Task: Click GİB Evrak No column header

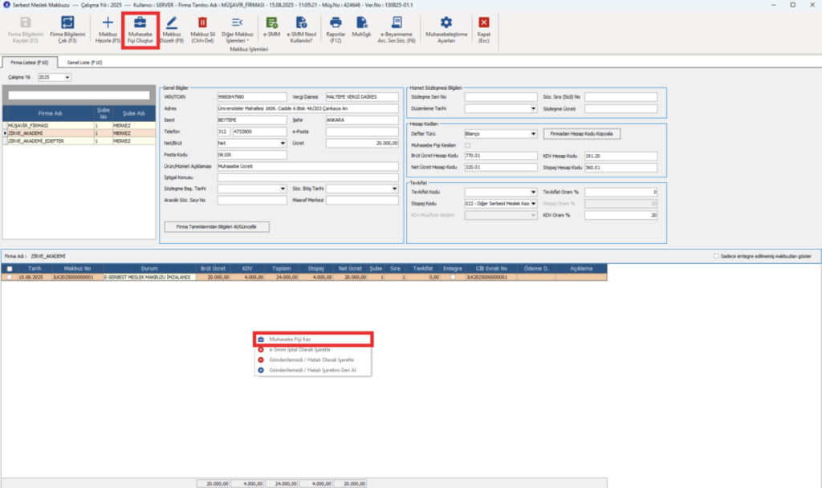Action: (x=491, y=268)
